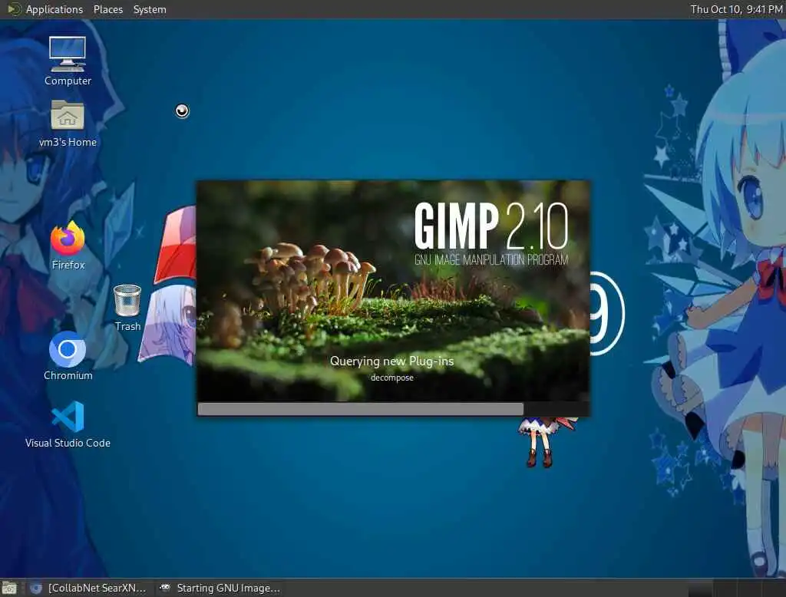Select the vm3's Home folder icon
786x597 pixels.
point(68,124)
